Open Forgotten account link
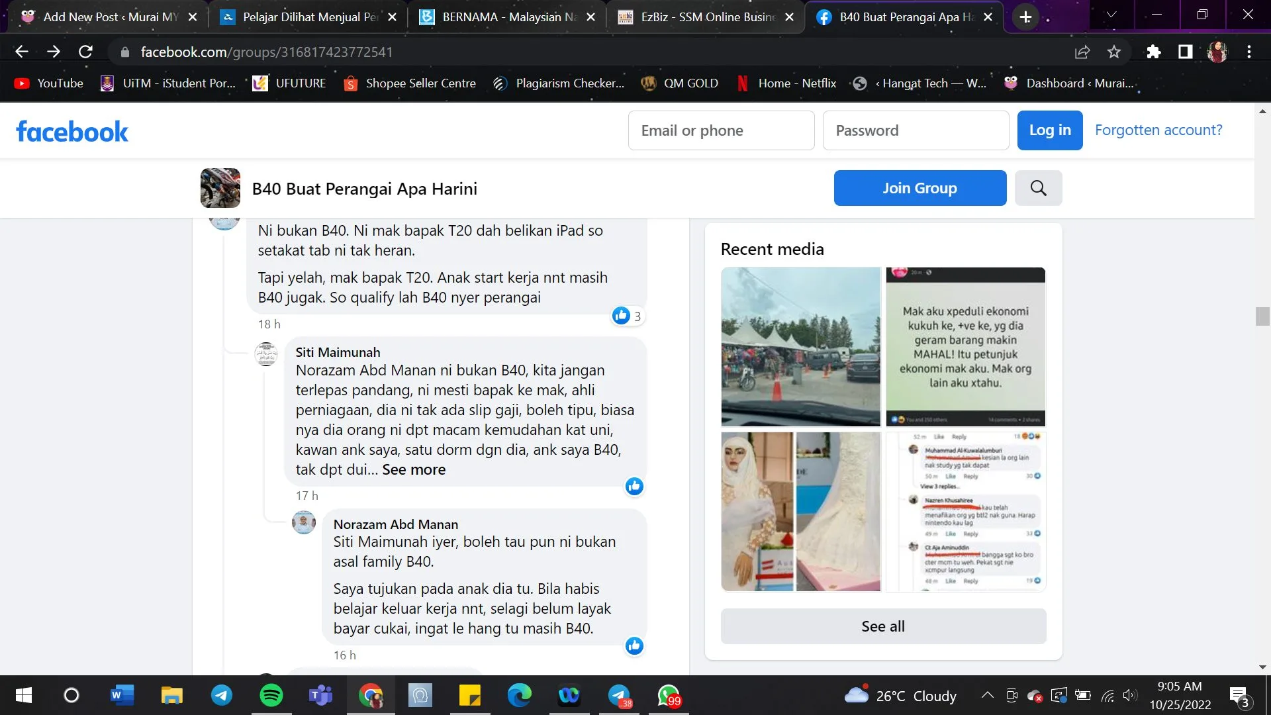The width and height of the screenshot is (1271, 715). point(1158,130)
